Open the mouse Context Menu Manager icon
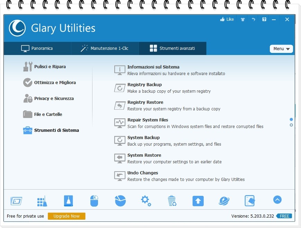 click(x=94, y=201)
